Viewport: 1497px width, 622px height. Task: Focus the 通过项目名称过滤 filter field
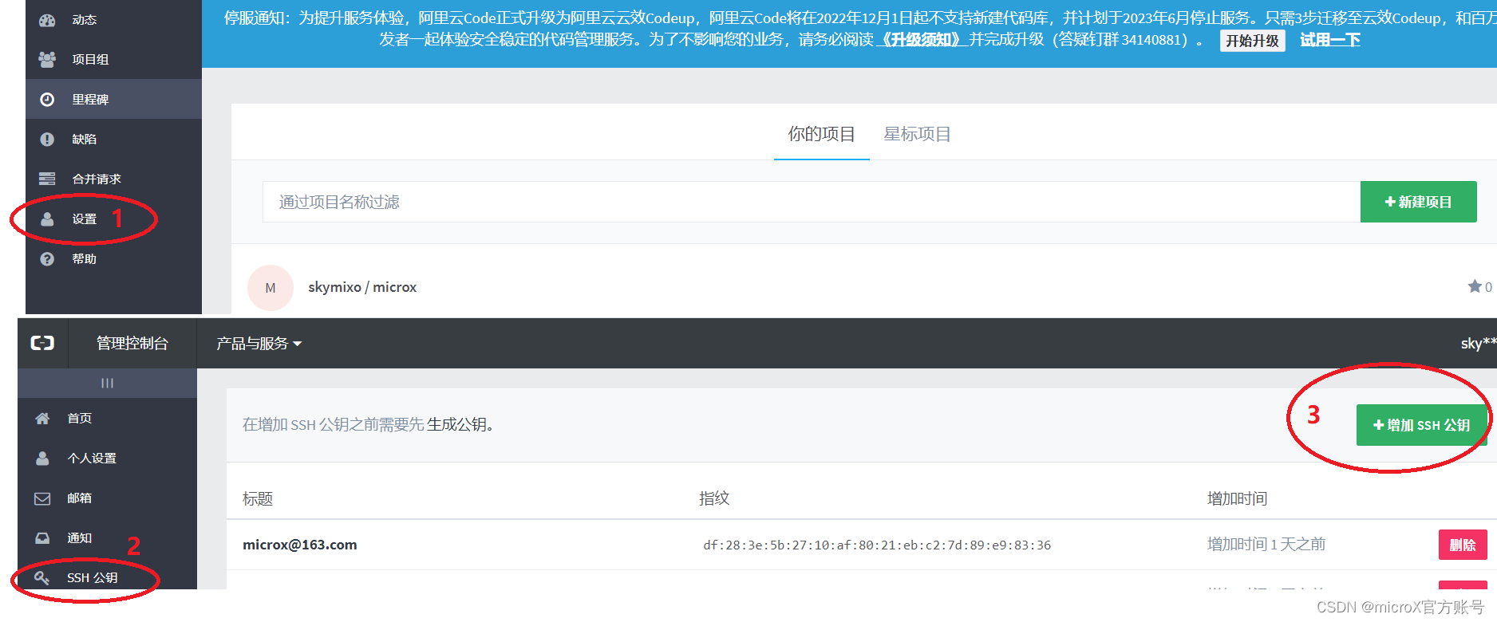pos(812,202)
